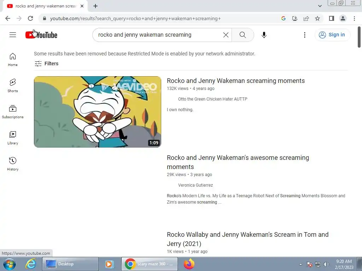Open the search Filters panel

pyautogui.click(x=46, y=64)
